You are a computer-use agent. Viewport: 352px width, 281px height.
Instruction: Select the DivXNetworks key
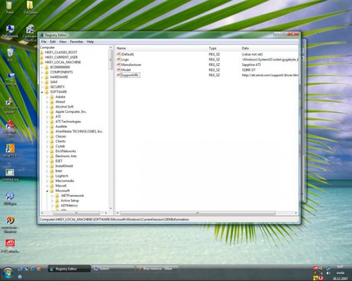pyautogui.click(x=66, y=151)
